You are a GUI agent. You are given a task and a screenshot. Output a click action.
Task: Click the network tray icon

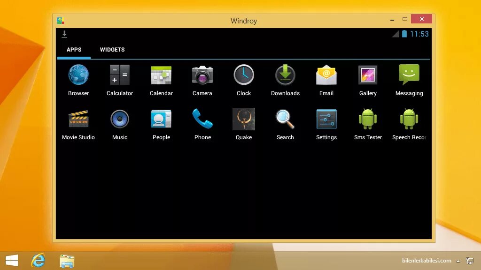470,261
